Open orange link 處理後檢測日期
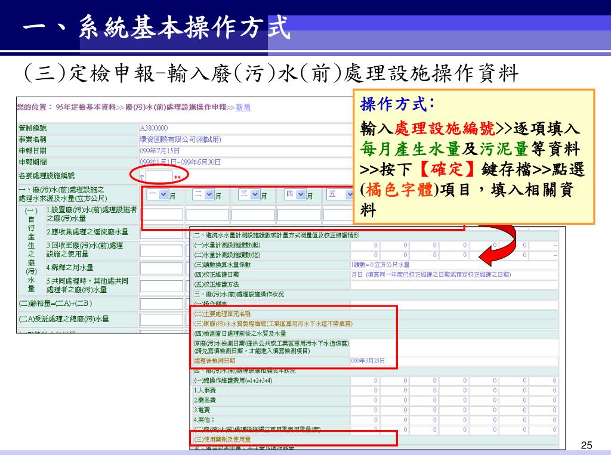The height and width of the screenshot is (458, 611). (215, 361)
